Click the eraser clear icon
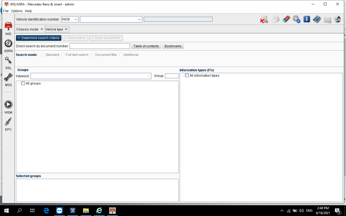The width and height of the screenshot is (346, 216). click(286, 19)
